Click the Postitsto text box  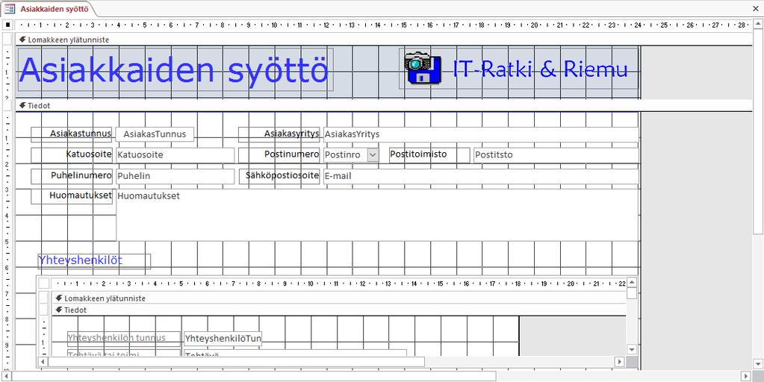556,155
